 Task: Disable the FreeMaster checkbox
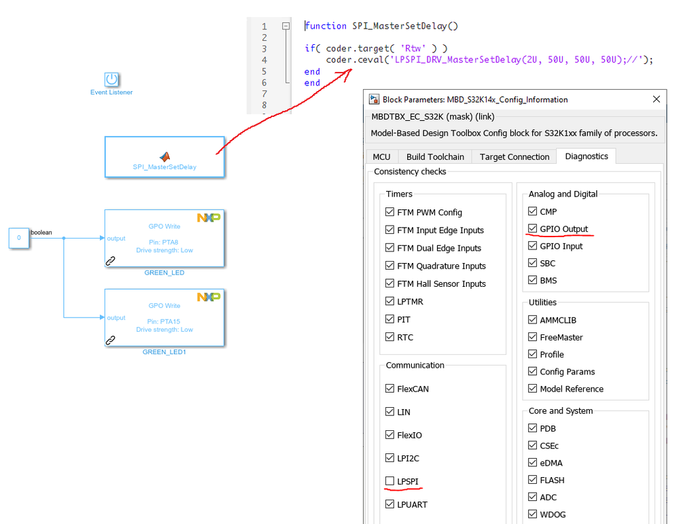click(533, 337)
